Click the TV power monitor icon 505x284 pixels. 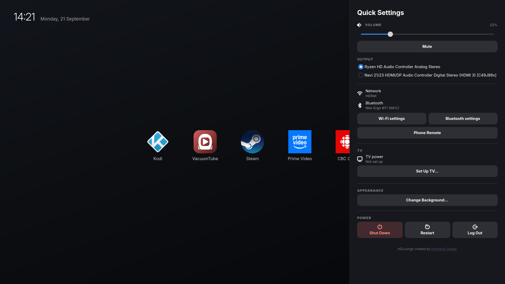point(360,159)
